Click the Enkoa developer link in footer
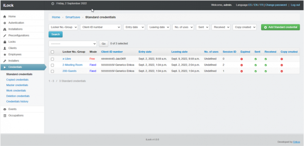The height and width of the screenshot is (146, 304). point(296,142)
